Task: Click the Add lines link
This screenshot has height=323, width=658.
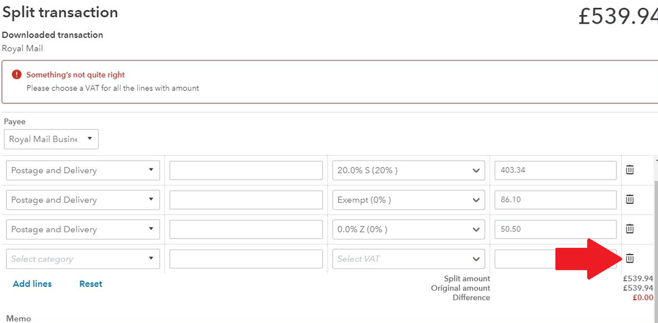Action: point(32,284)
